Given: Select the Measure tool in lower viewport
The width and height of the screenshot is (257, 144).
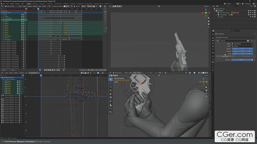Looking at the screenshot, I should pyautogui.click(x=111, y=105).
